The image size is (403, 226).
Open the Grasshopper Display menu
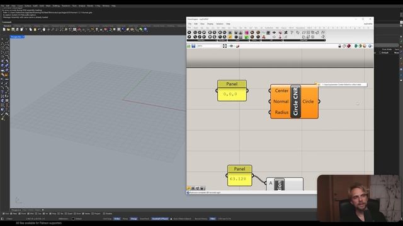click(210, 24)
